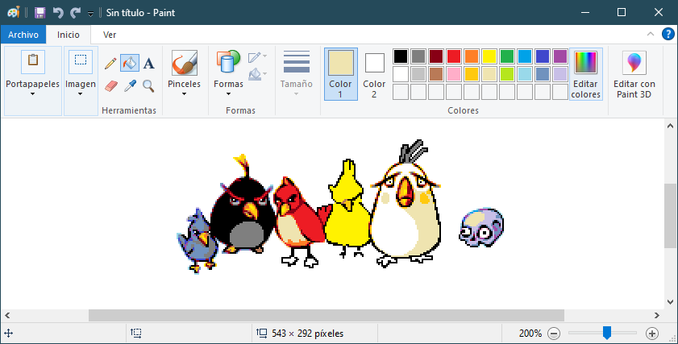Click the scroll left arrow
Screen dimensions: 678x344
tap(7, 316)
